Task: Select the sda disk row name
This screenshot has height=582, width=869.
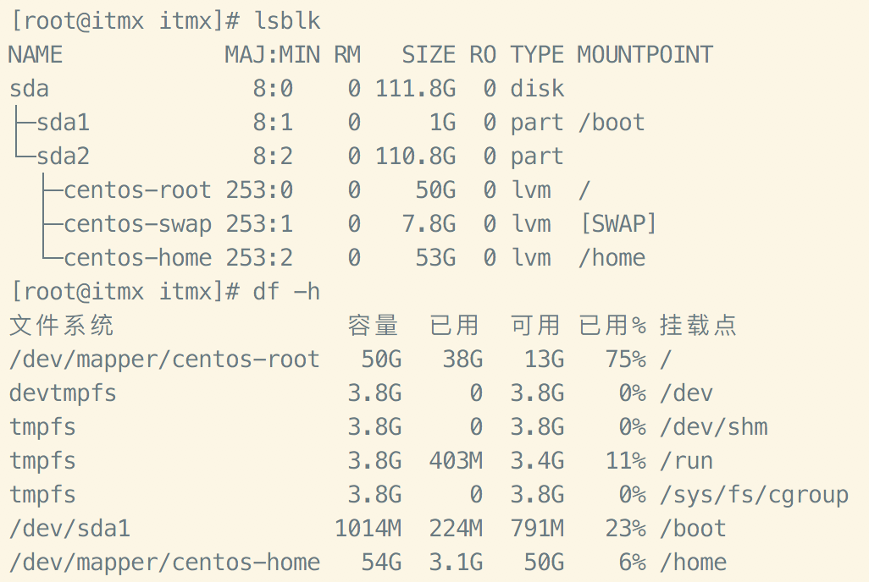Action: pyautogui.click(x=29, y=89)
